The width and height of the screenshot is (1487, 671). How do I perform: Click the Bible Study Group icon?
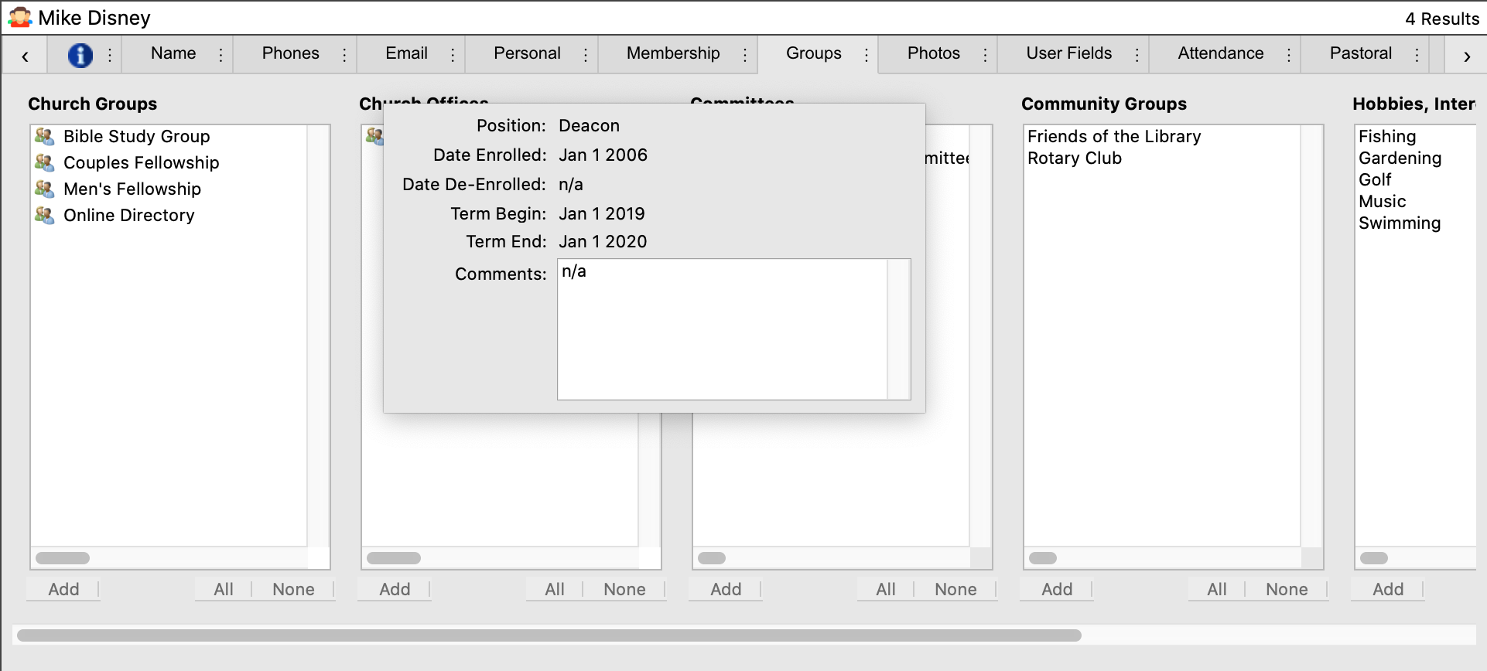coord(45,137)
